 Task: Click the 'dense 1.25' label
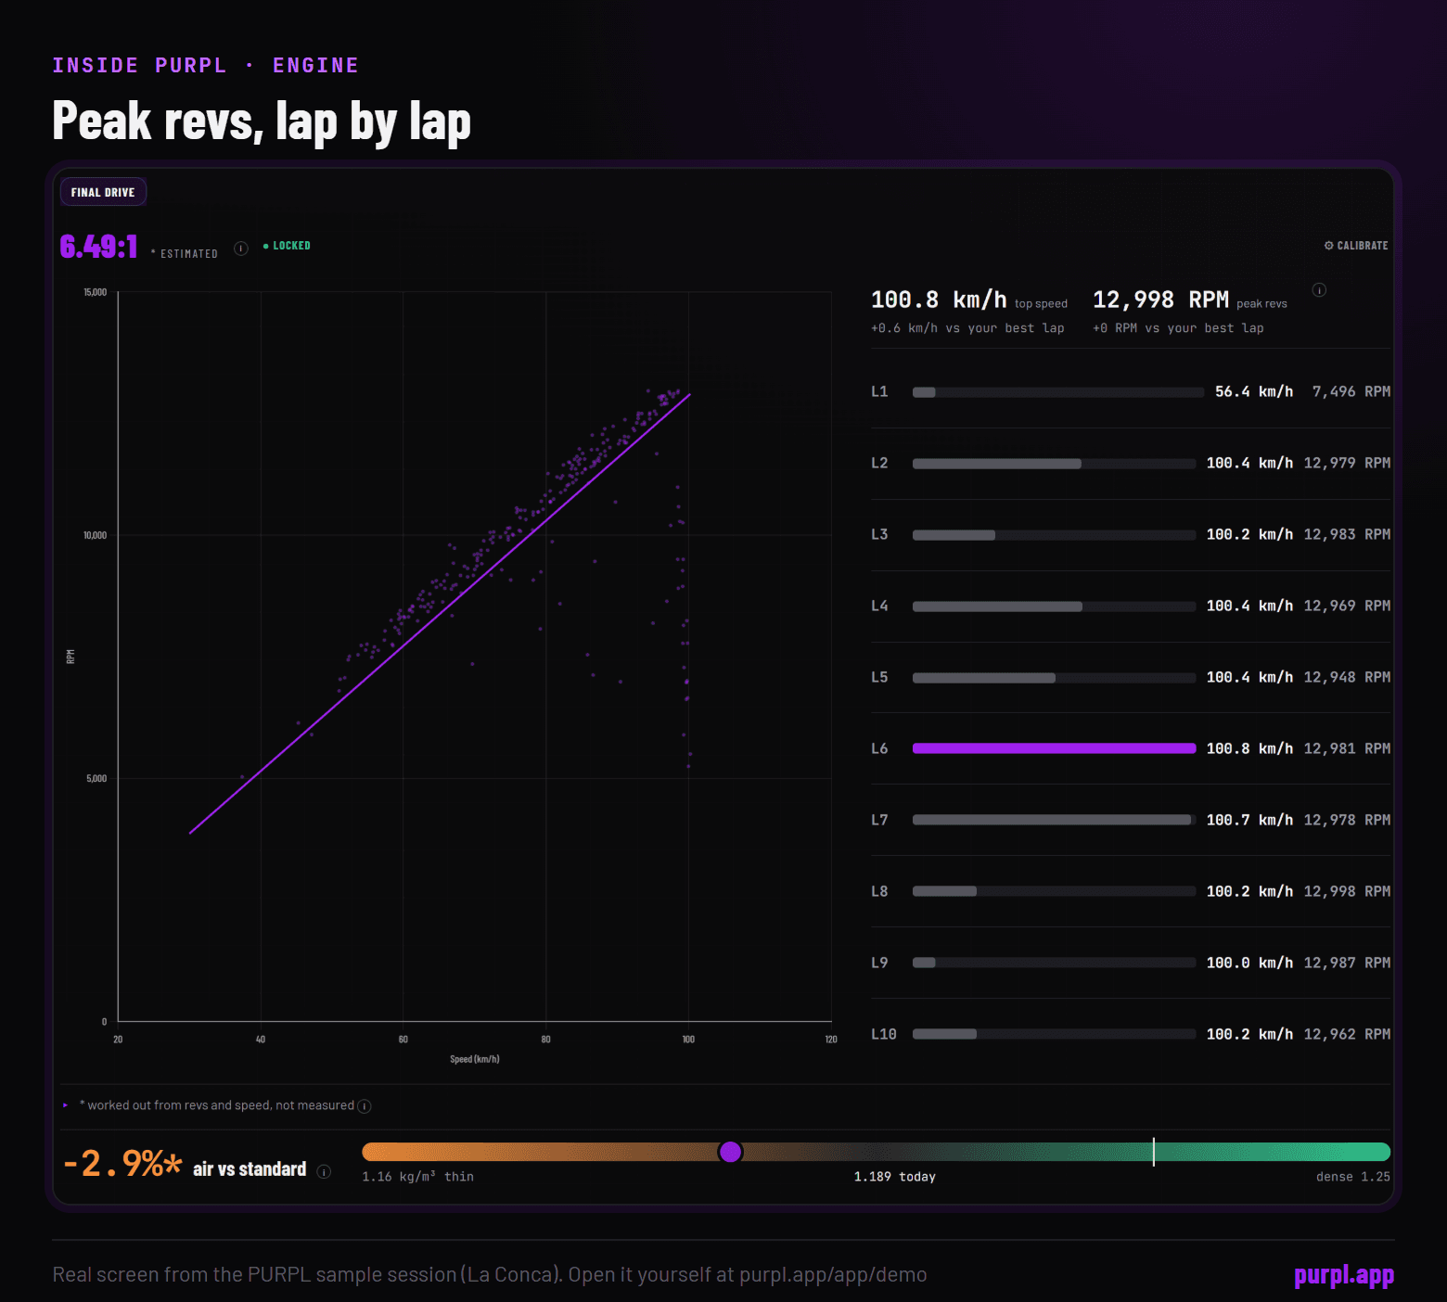tap(1353, 1177)
